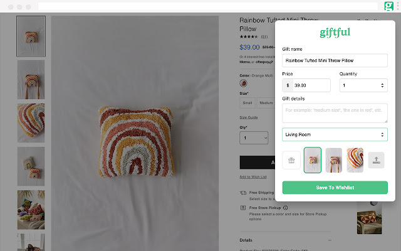Click Save To Wishlist button
Viewport: 401px width, 251px height.
tap(335, 188)
